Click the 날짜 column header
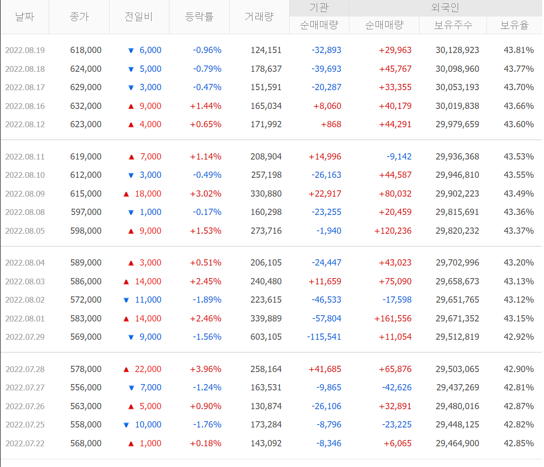The width and height of the screenshot is (544, 467). click(x=25, y=17)
